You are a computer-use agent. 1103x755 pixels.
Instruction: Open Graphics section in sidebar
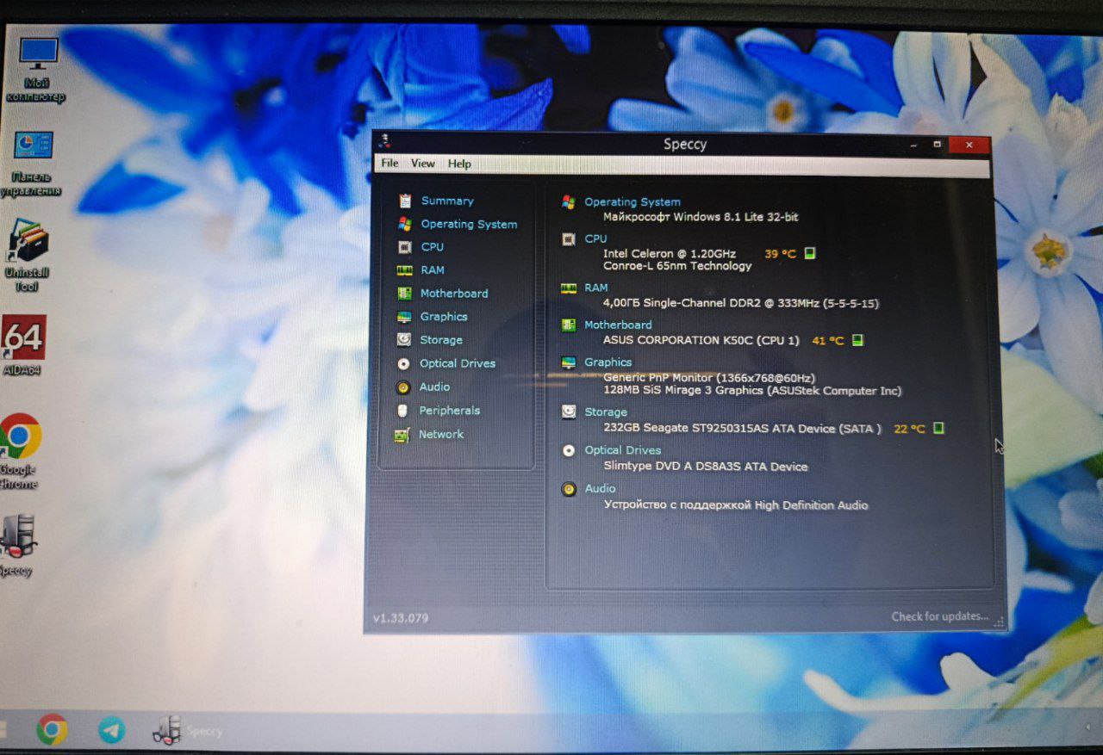coord(443,317)
